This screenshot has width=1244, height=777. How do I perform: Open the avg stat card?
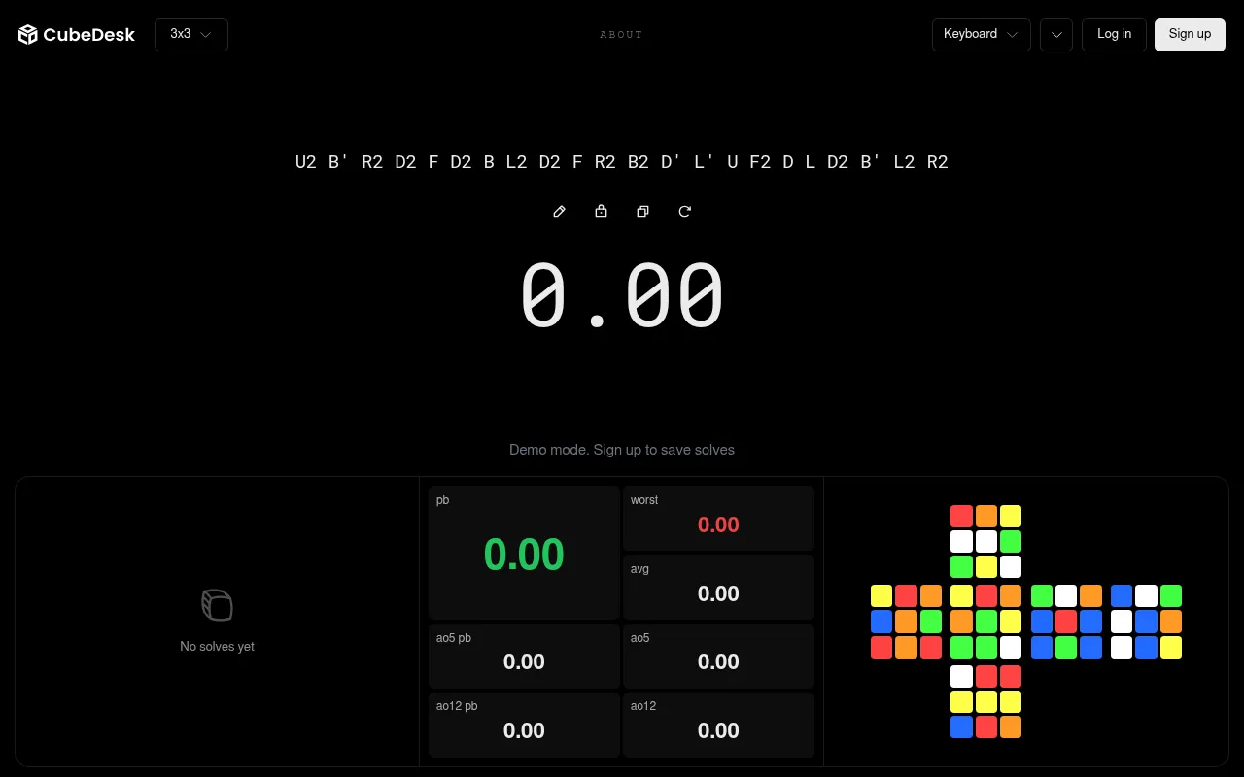(718, 588)
